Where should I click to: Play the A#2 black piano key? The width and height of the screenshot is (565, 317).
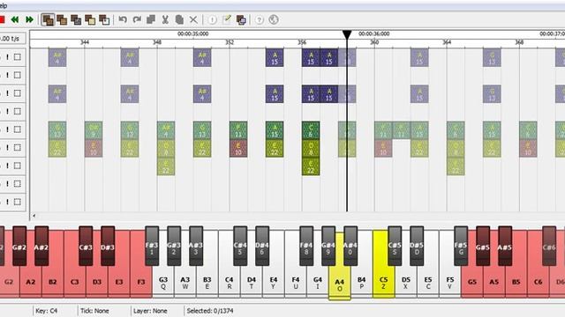click(41, 247)
